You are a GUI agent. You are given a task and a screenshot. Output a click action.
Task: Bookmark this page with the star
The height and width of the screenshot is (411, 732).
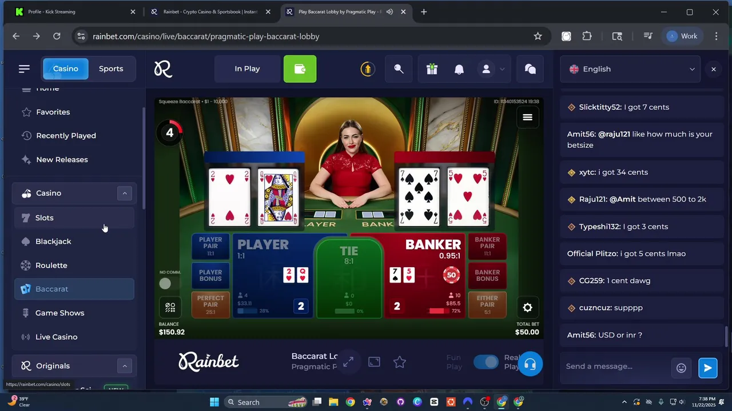[538, 36]
